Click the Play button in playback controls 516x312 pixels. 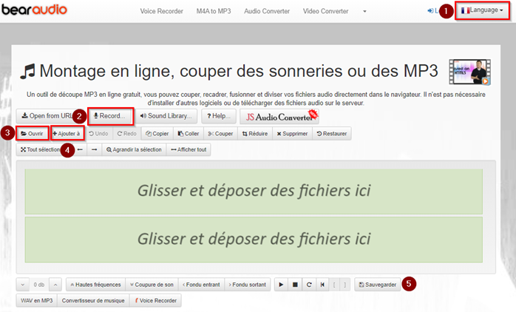pyautogui.click(x=281, y=284)
